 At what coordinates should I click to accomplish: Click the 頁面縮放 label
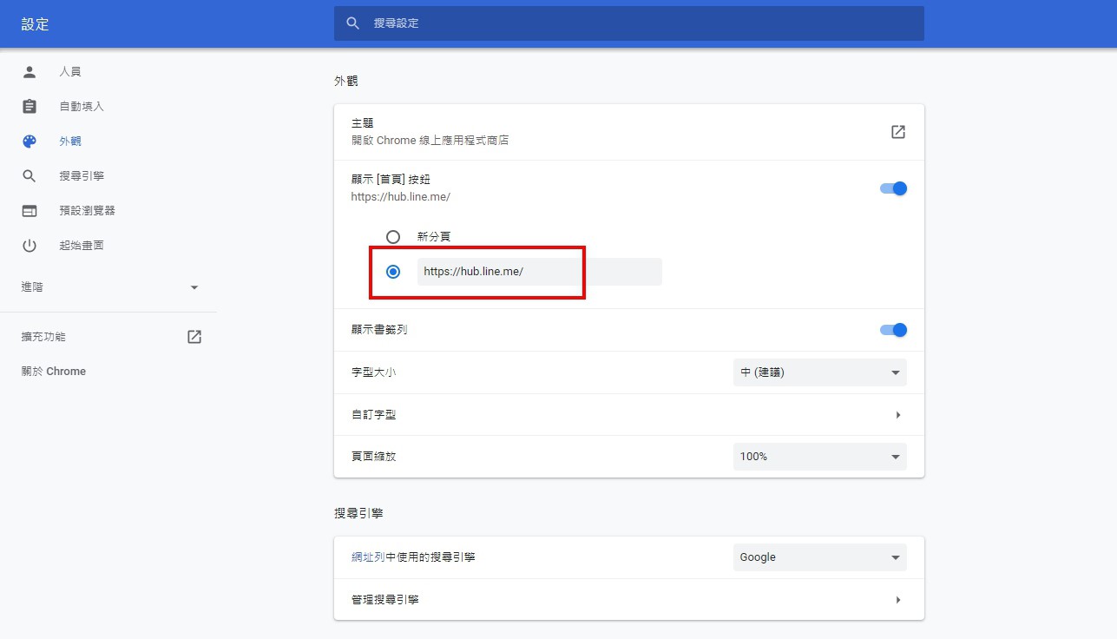[374, 457]
